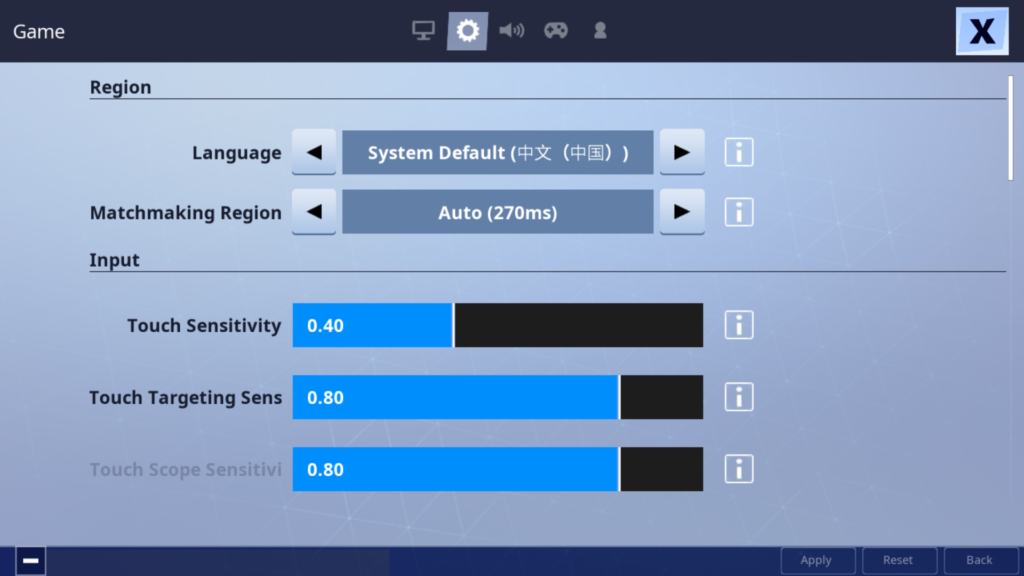This screenshot has width=1024, height=576.
Task: Show info for Matchmaking Region
Action: (739, 212)
